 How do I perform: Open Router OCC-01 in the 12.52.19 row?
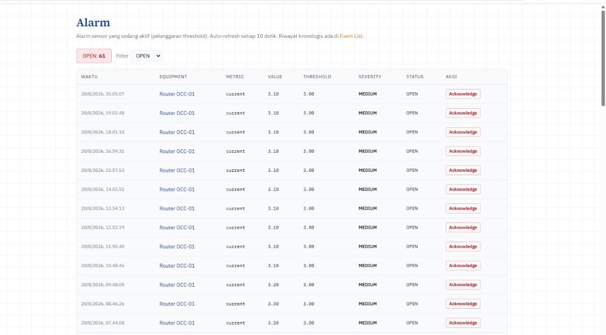coord(177,228)
